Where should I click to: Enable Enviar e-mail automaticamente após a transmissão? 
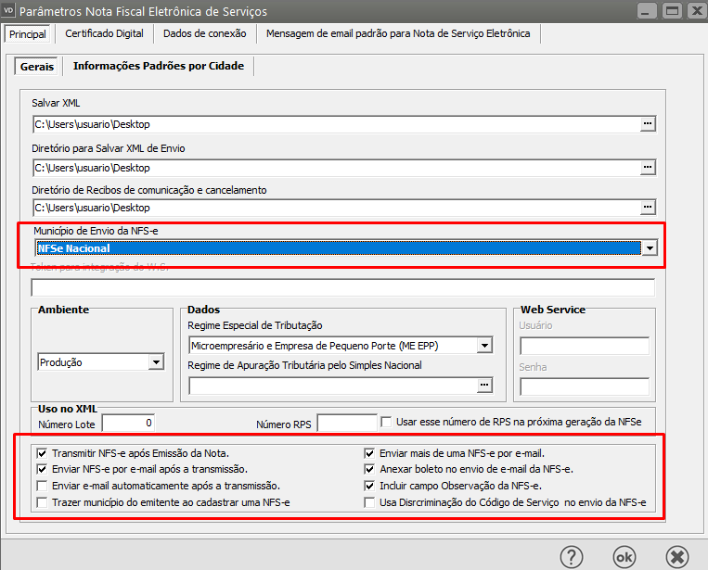(x=42, y=486)
